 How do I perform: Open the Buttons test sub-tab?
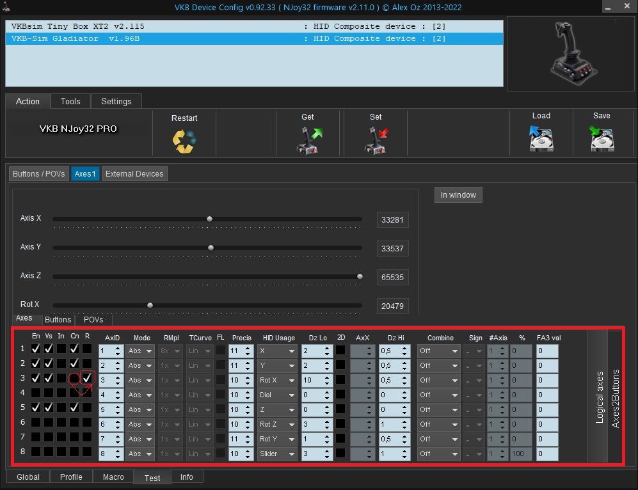[58, 320]
